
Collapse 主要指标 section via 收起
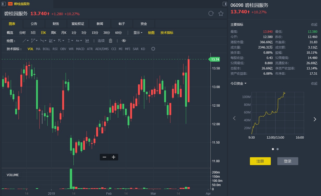[x=314, y=25]
